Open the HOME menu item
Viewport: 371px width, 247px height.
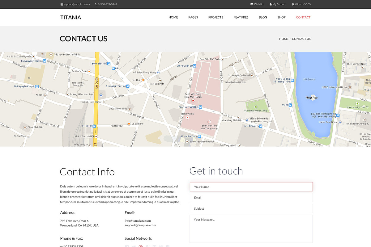(x=173, y=17)
